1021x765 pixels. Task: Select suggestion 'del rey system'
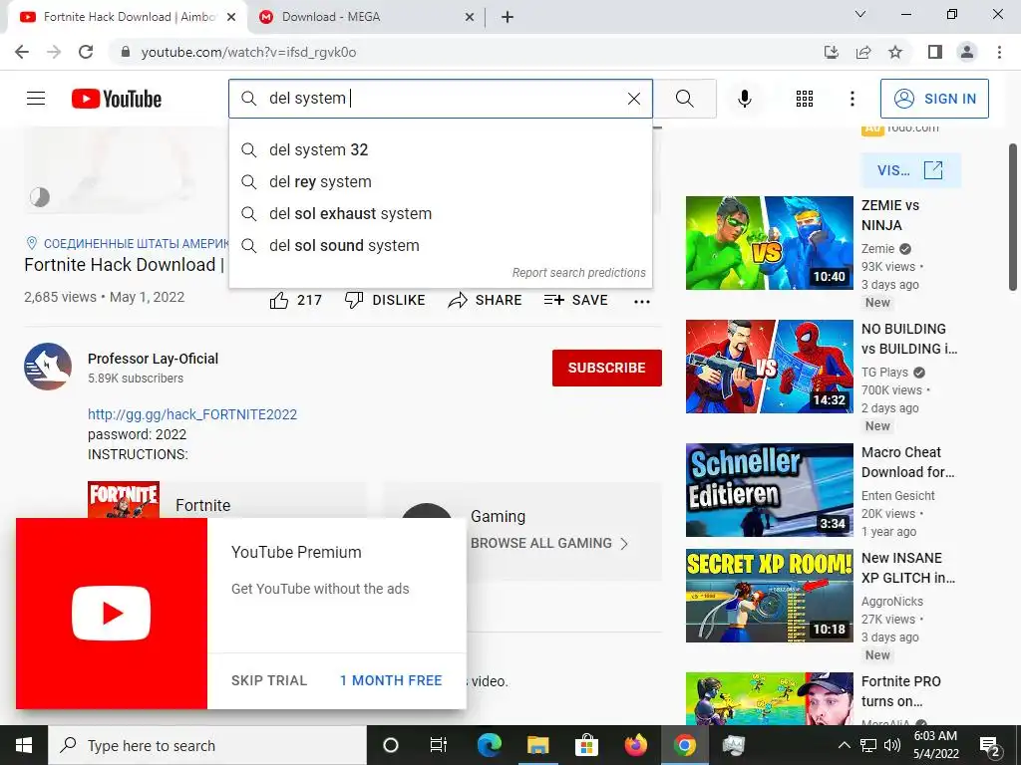pos(440,181)
